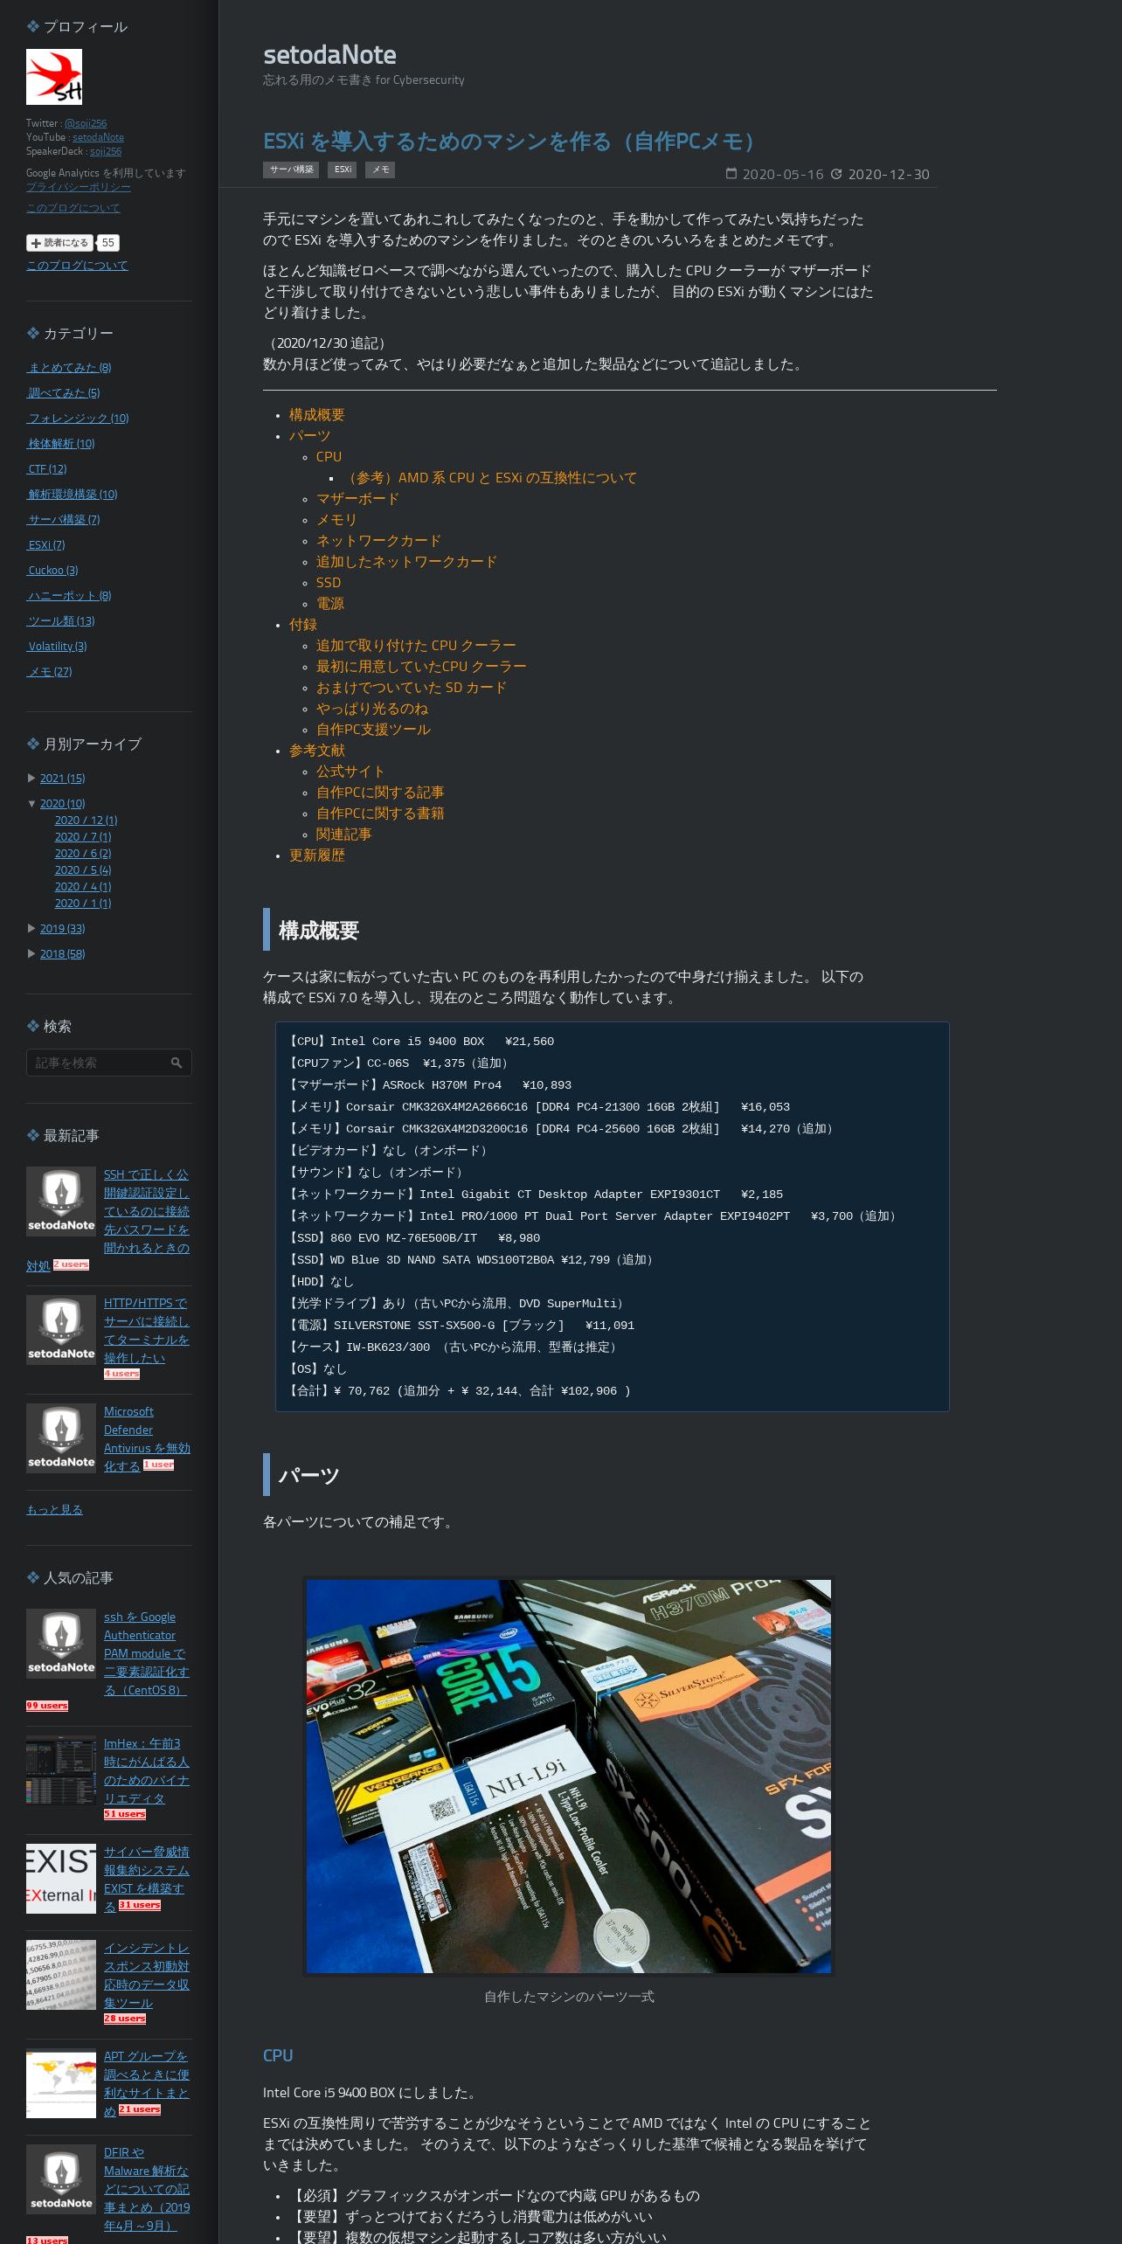Jump to やっぱり光るのね in contents
The image size is (1122, 2244).
(x=372, y=708)
